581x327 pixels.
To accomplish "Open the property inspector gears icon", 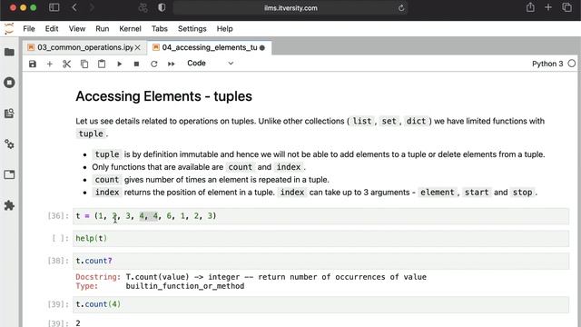I will pos(9,144).
